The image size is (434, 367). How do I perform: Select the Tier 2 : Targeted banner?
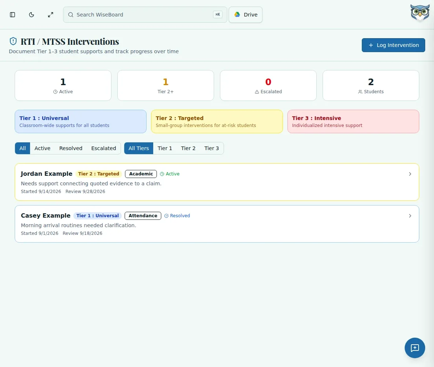pos(217,121)
